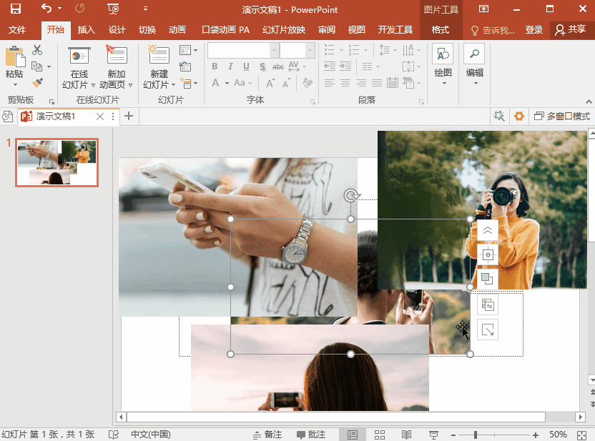Open the 插入 ribbon tab
Image resolution: width=595 pixels, height=441 pixels.
coord(86,30)
